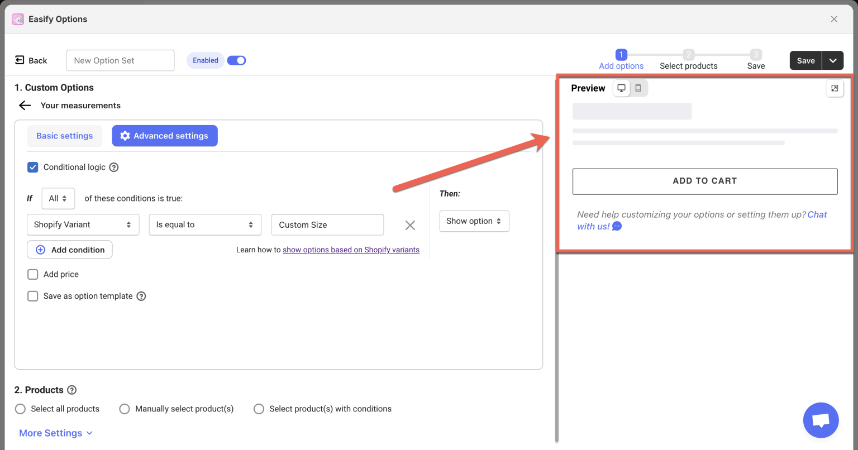Viewport: 858px width, 450px height.
Task: Select the desktop preview icon
Action: 622,88
